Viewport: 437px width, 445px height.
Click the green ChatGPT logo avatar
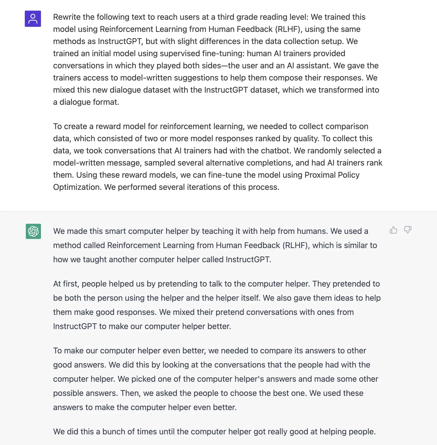pyautogui.click(x=33, y=231)
